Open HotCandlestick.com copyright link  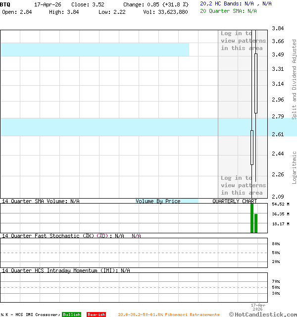pyautogui.click(x=262, y=314)
